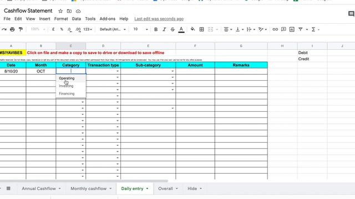Open the text color picker

181,29
